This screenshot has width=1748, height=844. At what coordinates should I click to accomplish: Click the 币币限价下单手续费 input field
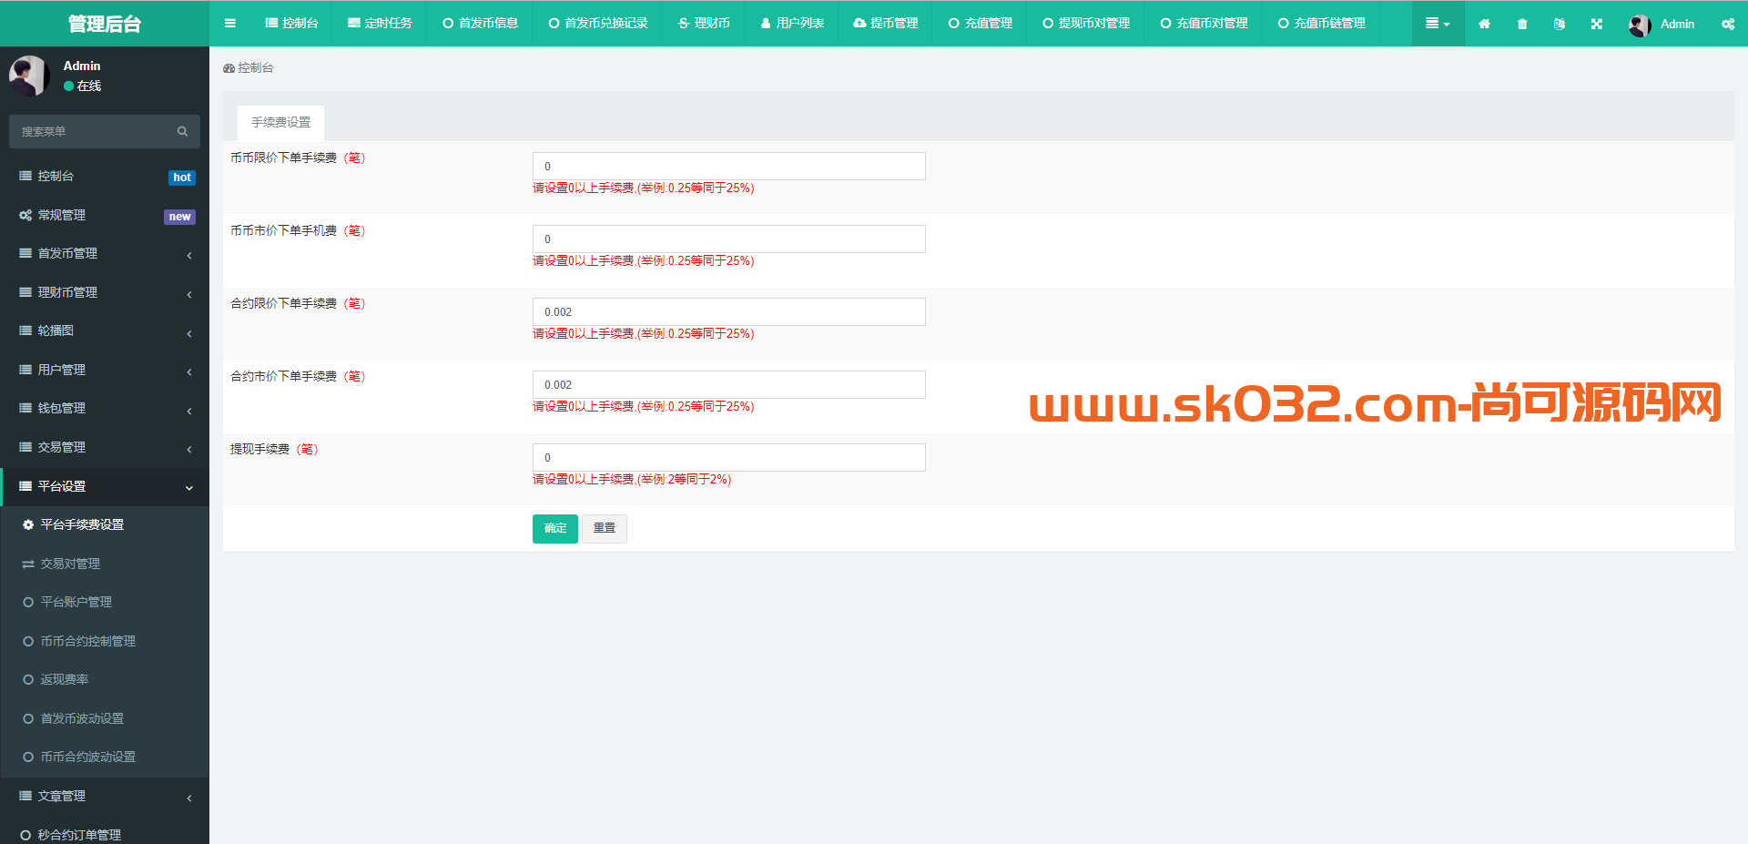coord(728,166)
